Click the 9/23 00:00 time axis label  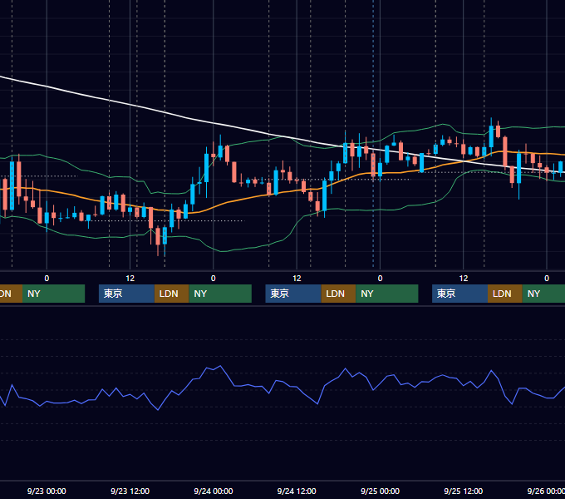click(47, 491)
